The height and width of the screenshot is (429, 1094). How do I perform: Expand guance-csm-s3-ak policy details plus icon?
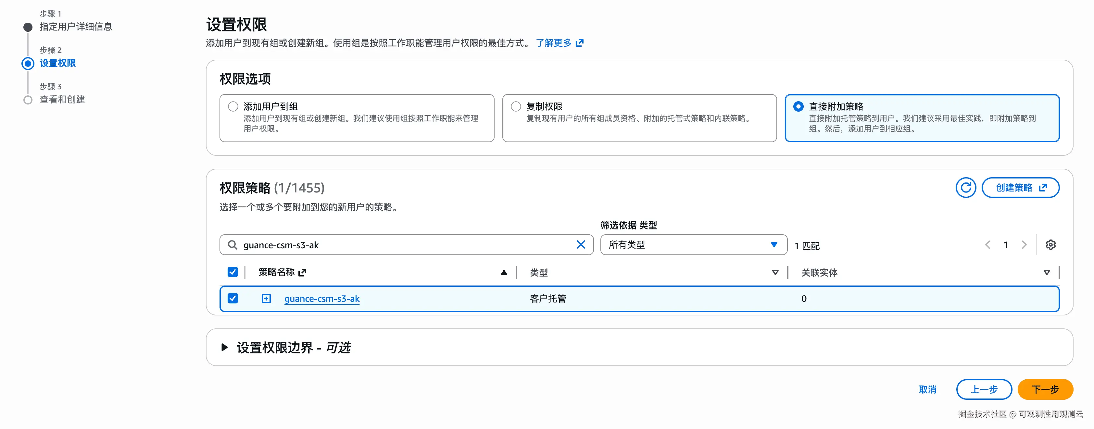266,299
